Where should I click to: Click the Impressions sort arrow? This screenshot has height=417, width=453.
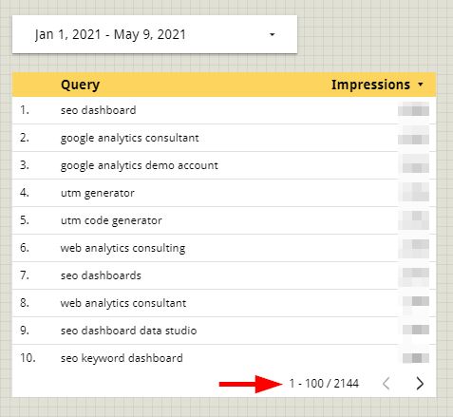click(421, 85)
